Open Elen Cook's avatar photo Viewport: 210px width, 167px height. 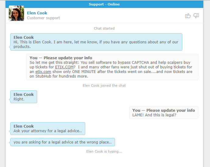16,13
